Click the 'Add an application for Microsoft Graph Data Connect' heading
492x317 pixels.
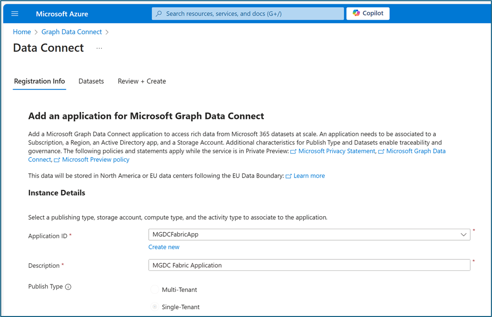pos(146,116)
